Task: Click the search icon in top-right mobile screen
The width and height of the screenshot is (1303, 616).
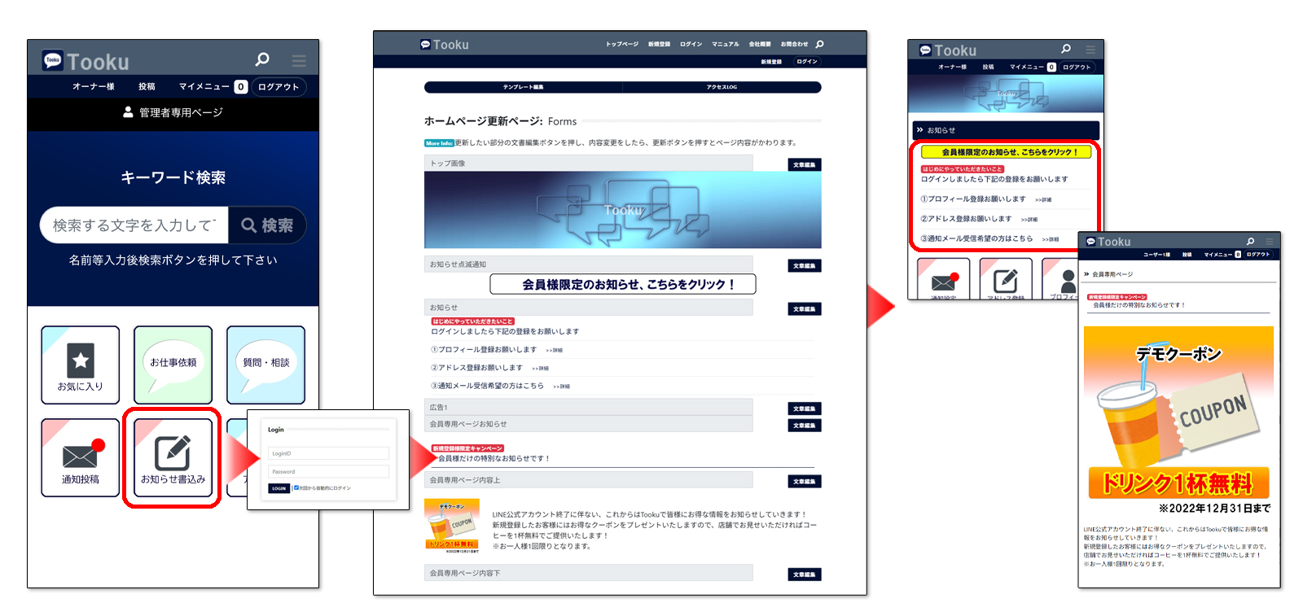Action: point(1066,49)
